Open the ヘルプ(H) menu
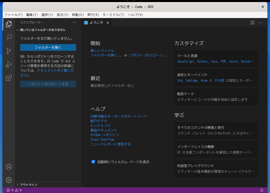 pyautogui.click(x=135, y=15)
